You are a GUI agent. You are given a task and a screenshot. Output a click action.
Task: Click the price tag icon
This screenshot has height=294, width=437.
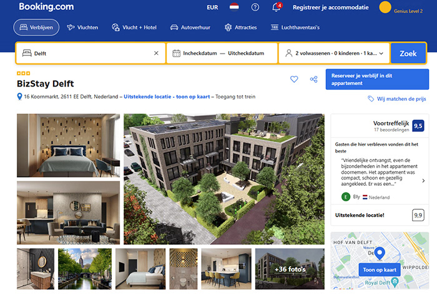click(x=371, y=99)
